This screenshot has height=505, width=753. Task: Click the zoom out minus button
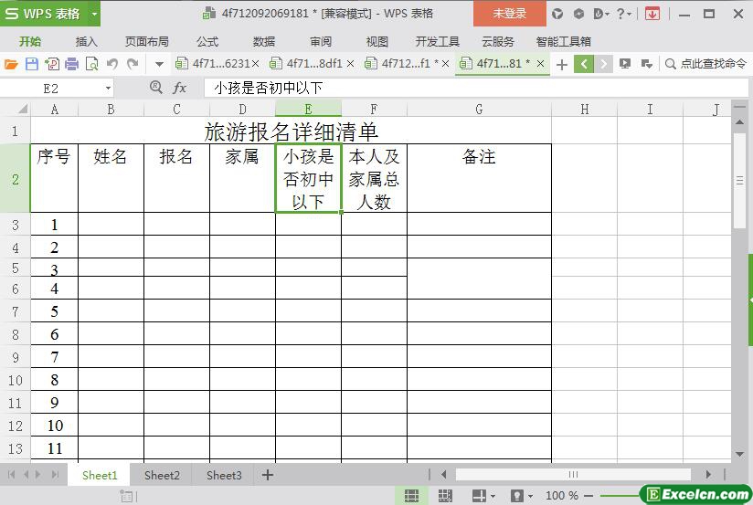pyautogui.click(x=589, y=495)
